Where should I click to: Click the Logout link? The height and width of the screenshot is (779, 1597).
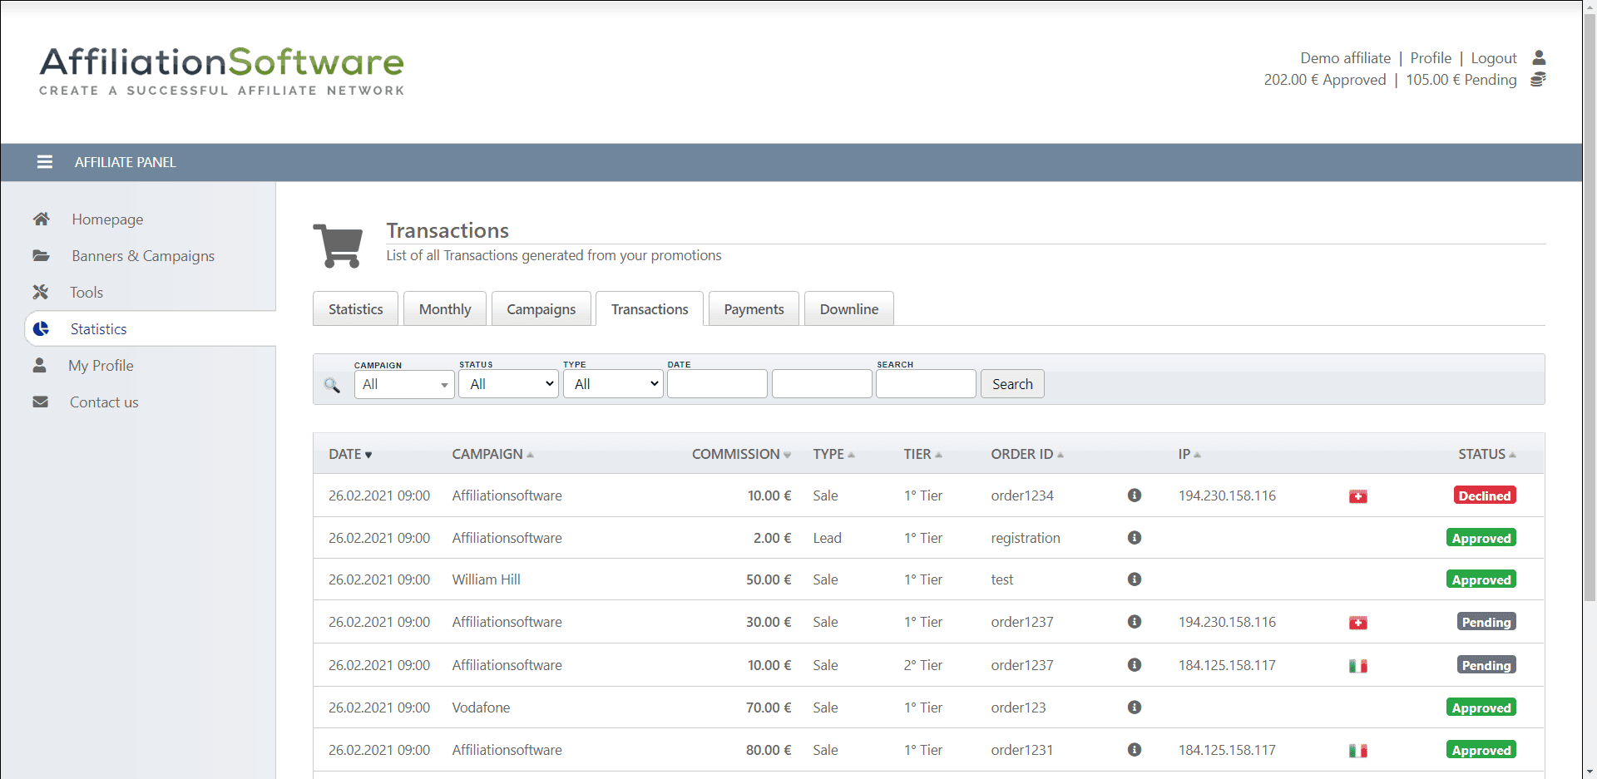tap(1493, 58)
